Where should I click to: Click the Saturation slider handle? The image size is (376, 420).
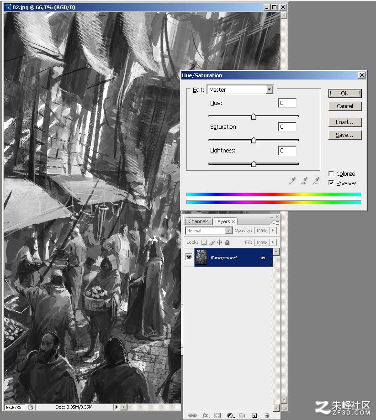tap(254, 140)
